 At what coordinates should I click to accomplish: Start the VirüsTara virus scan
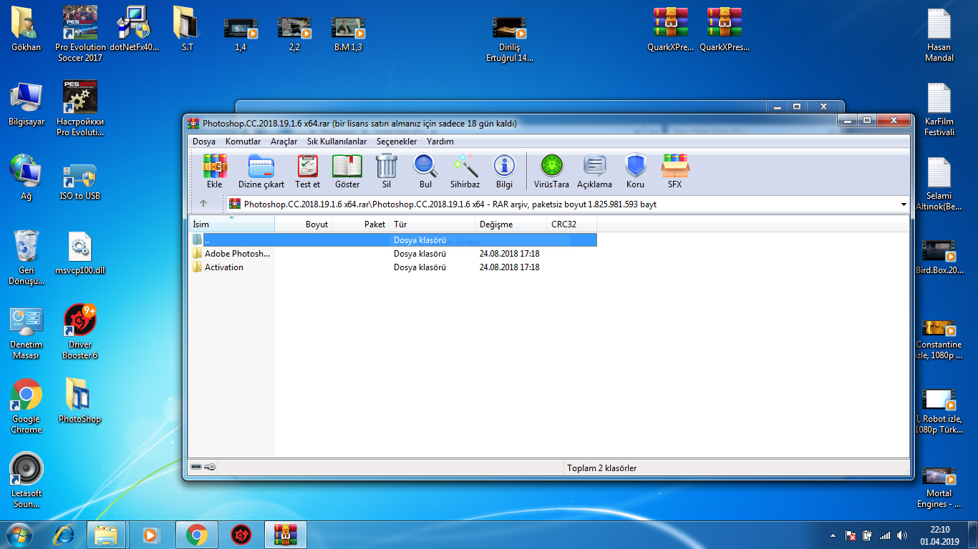tap(551, 172)
